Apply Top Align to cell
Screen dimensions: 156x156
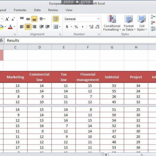[22, 19]
